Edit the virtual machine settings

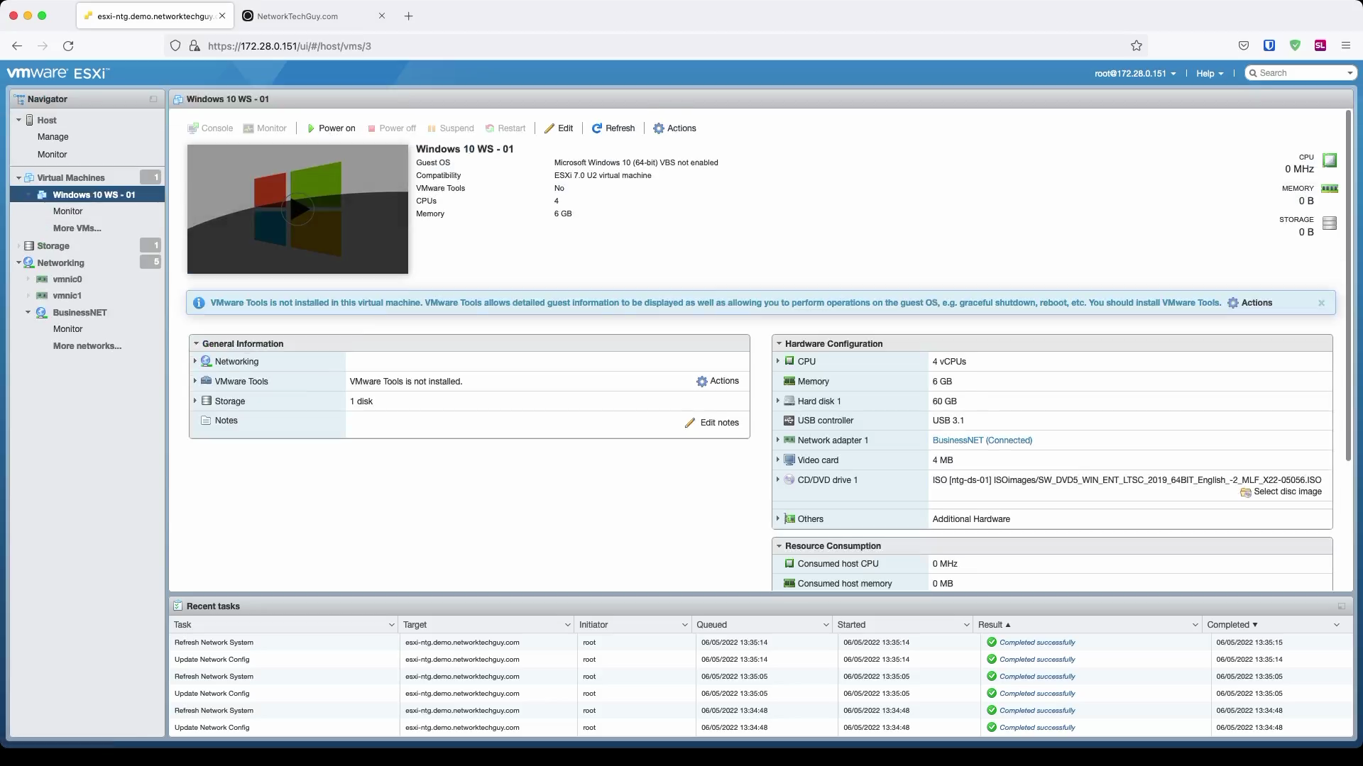coord(559,128)
